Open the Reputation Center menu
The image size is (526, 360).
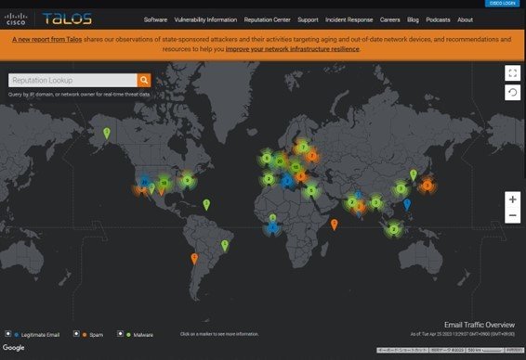(x=267, y=19)
